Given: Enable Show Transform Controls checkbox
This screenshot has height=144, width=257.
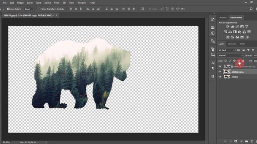Looking at the screenshot, I should [39, 9].
